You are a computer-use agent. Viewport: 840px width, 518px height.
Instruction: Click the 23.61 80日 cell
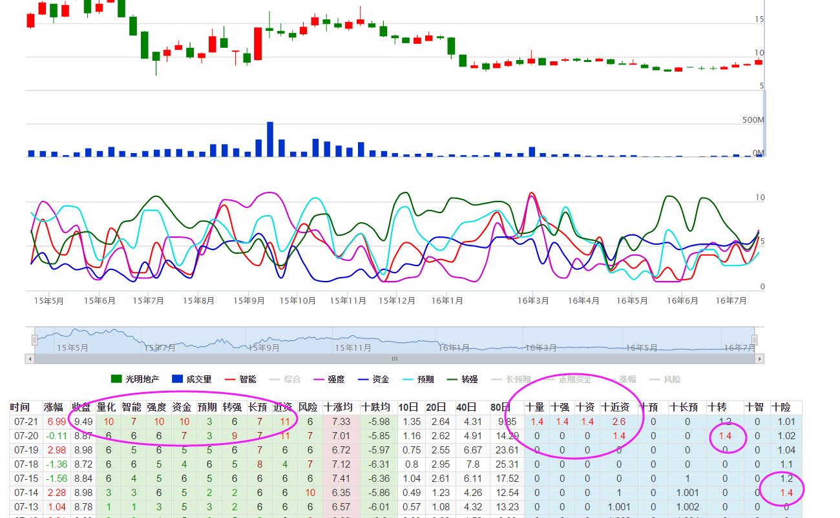(x=507, y=450)
